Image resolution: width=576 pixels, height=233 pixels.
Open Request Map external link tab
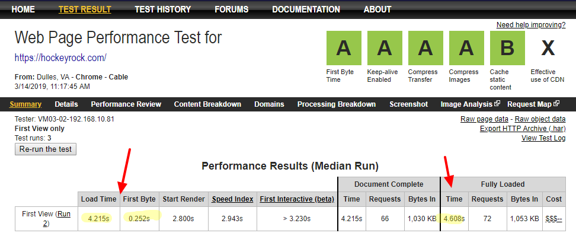(x=533, y=104)
